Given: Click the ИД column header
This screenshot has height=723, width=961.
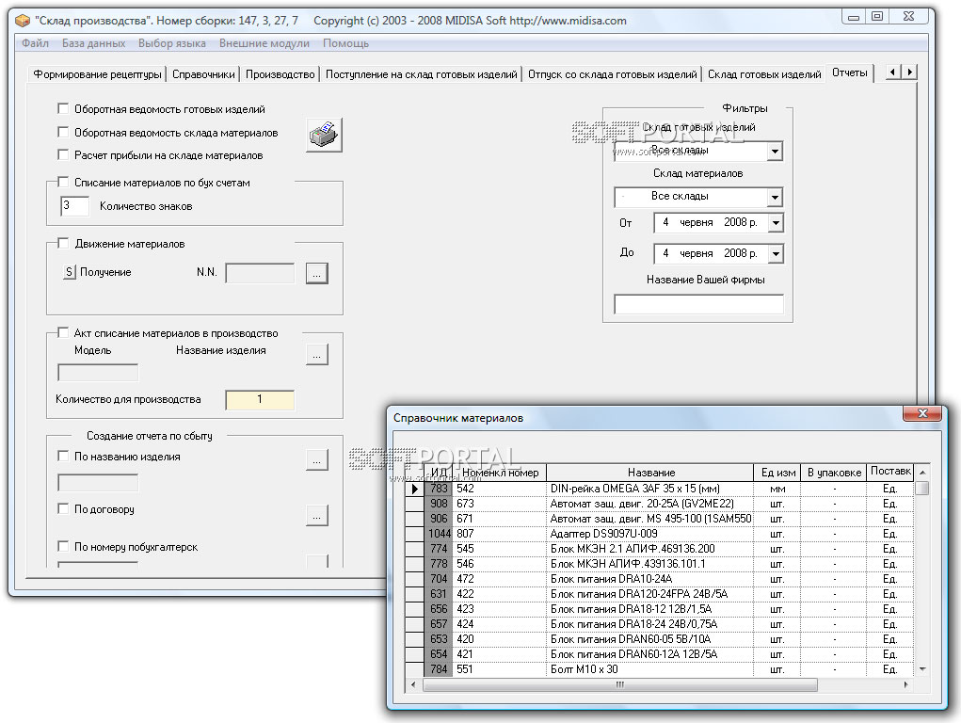Looking at the screenshot, I should click(439, 473).
